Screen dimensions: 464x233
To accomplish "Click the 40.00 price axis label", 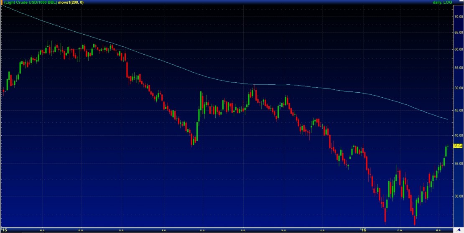I will tap(458, 136).
